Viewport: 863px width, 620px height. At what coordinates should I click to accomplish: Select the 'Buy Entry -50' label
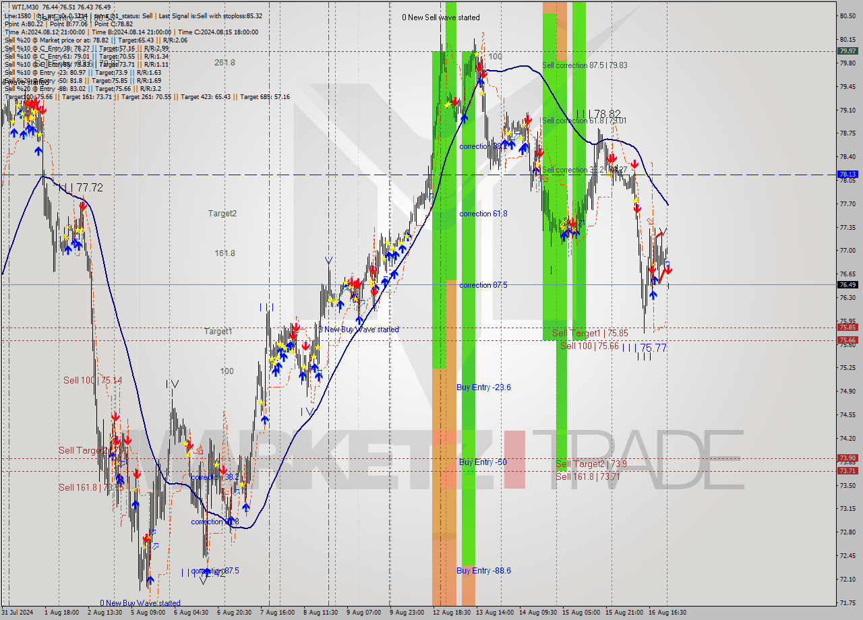[483, 462]
